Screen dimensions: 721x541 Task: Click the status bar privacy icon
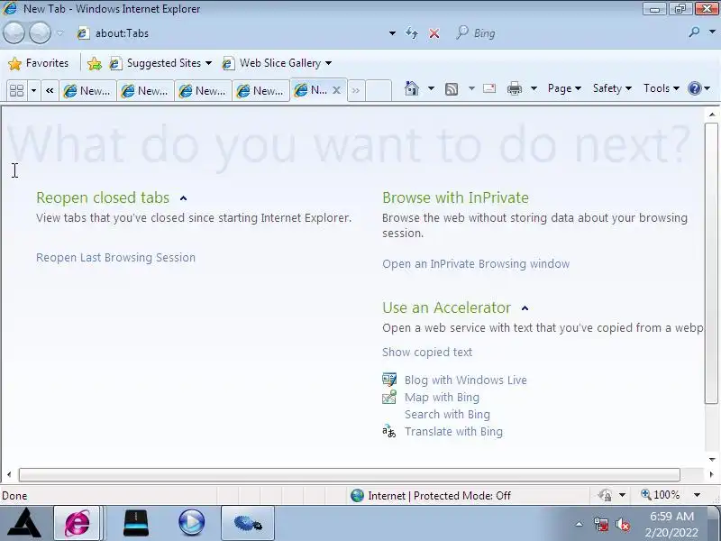click(x=605, y=495)
